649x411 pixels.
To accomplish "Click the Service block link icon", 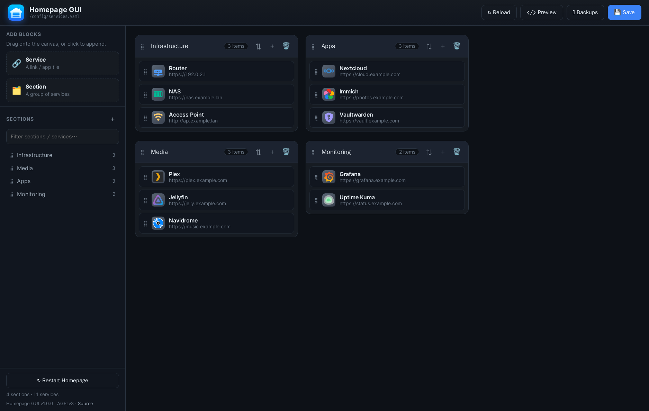I will tap(17, 63).
